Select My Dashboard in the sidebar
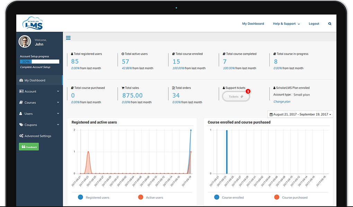This screenshot has width=353, height=207. click(x=32, y=80)
